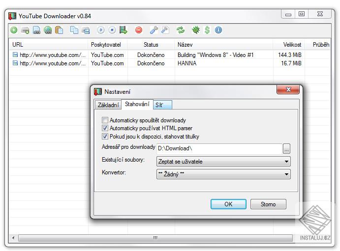Click the Storno button

pos(268,204)
